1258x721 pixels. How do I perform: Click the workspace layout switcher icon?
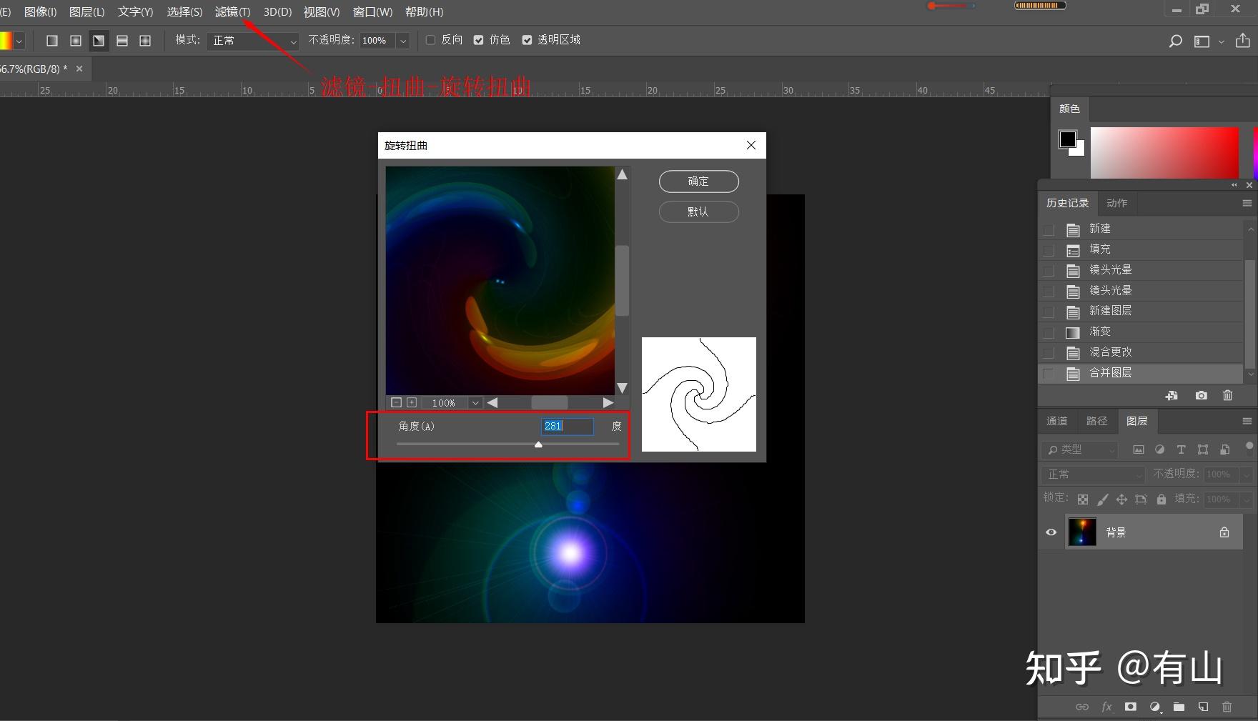pyautogui.click(x=1202, y=41)
